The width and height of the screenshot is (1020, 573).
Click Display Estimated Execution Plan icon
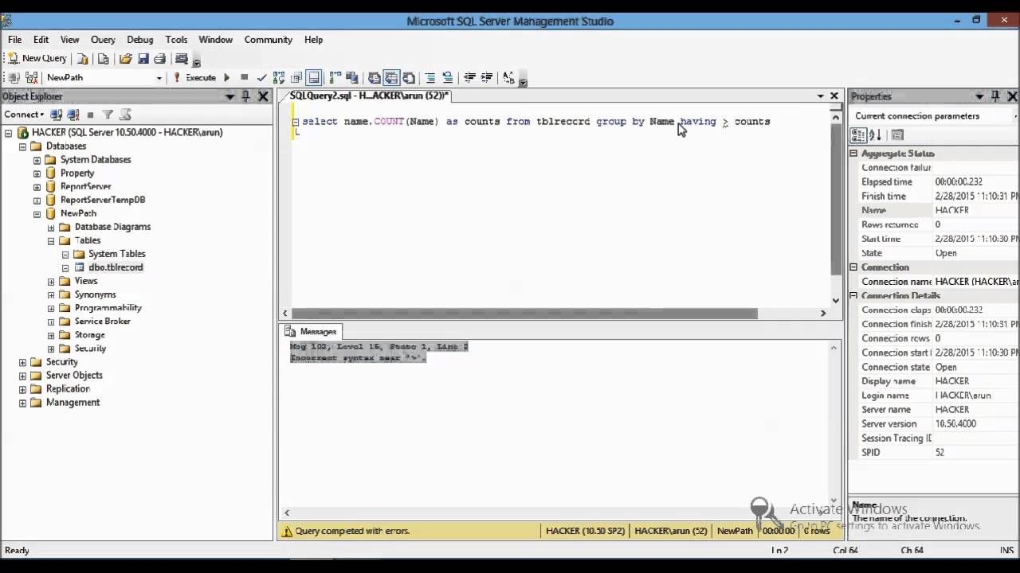(x=279, y=77)
